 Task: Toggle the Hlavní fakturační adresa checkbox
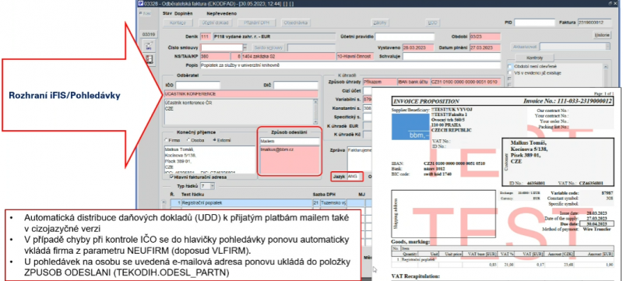[x=171, y=177]
